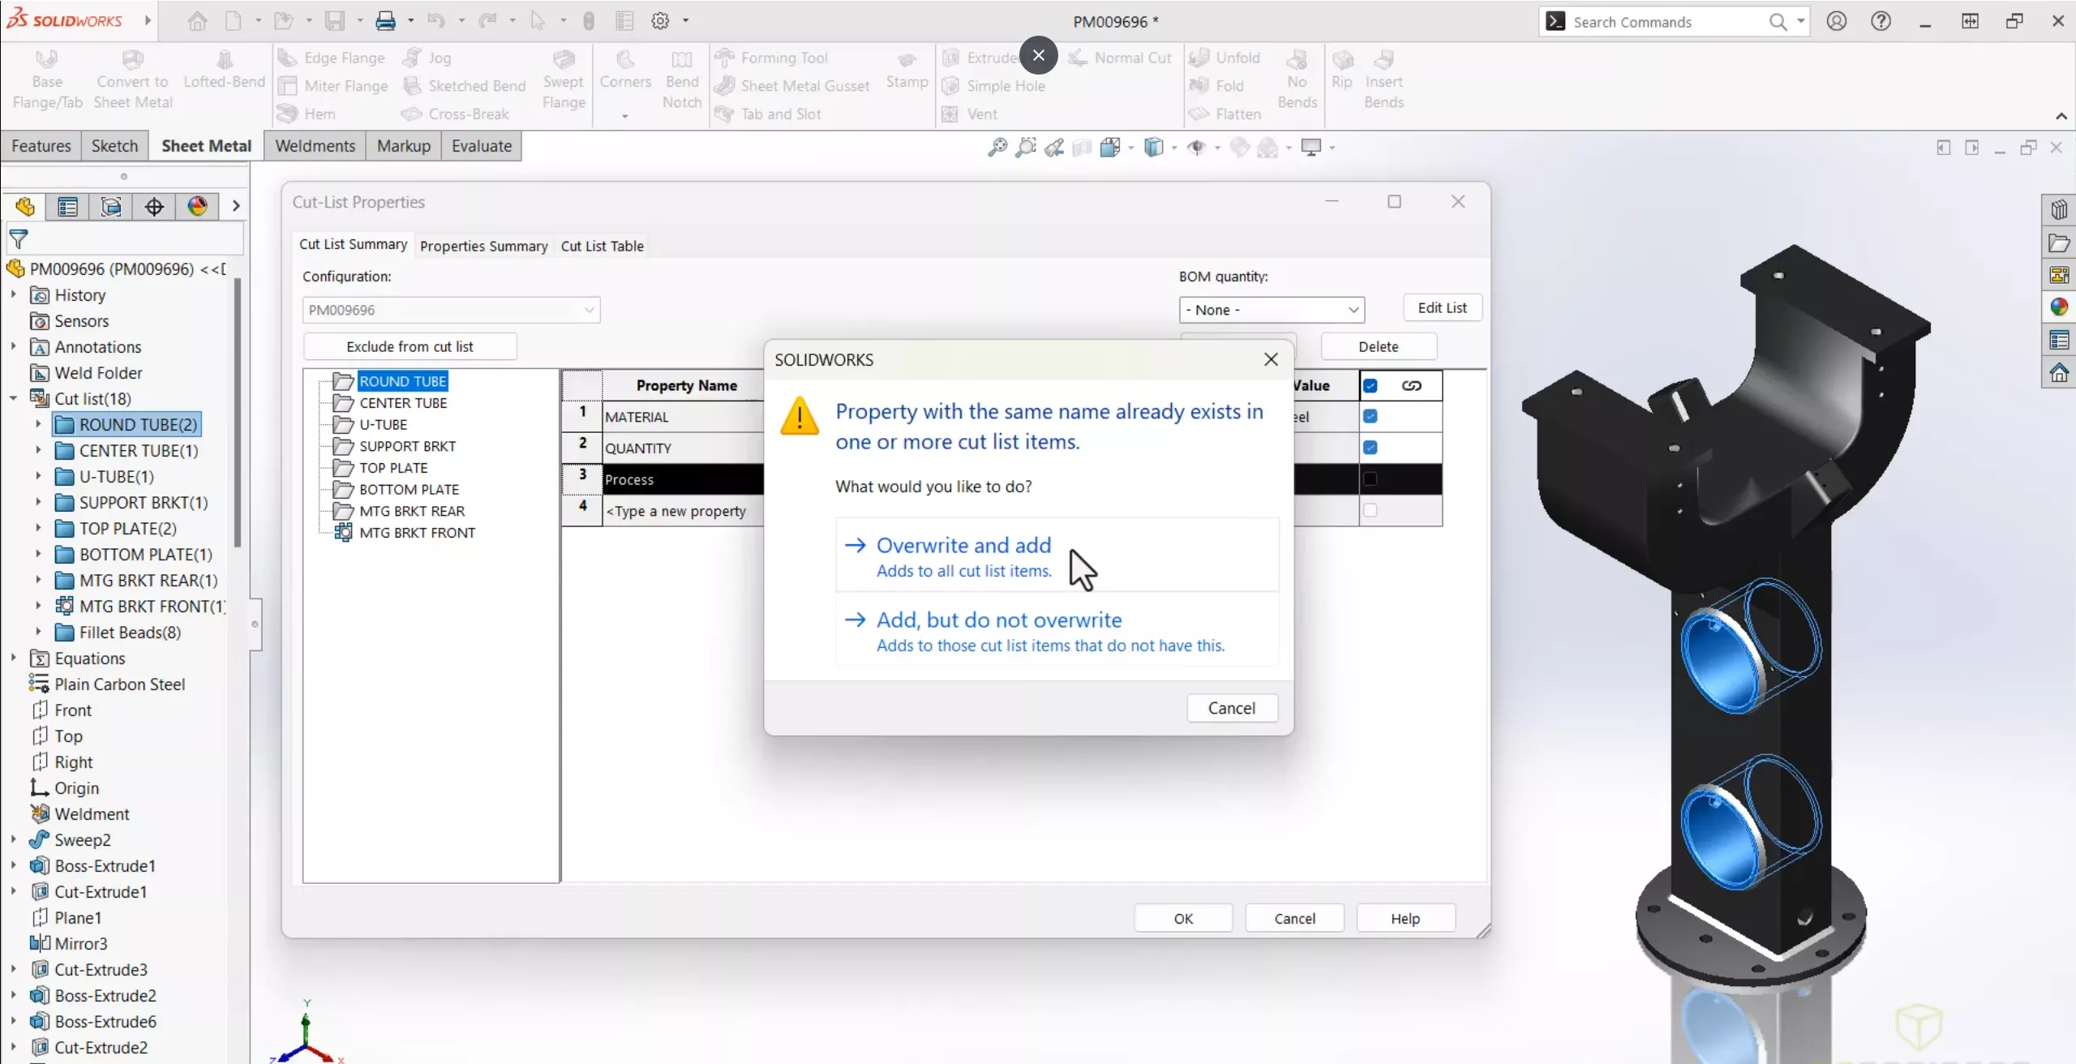
Task: Expand the Sweep2 feature
Action: click(13, 839)
